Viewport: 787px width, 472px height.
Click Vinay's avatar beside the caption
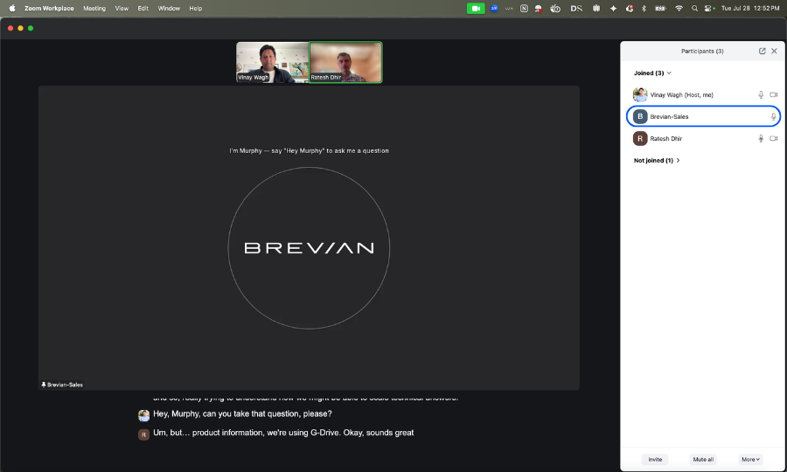pyautogui.click(x=143, y=415)
